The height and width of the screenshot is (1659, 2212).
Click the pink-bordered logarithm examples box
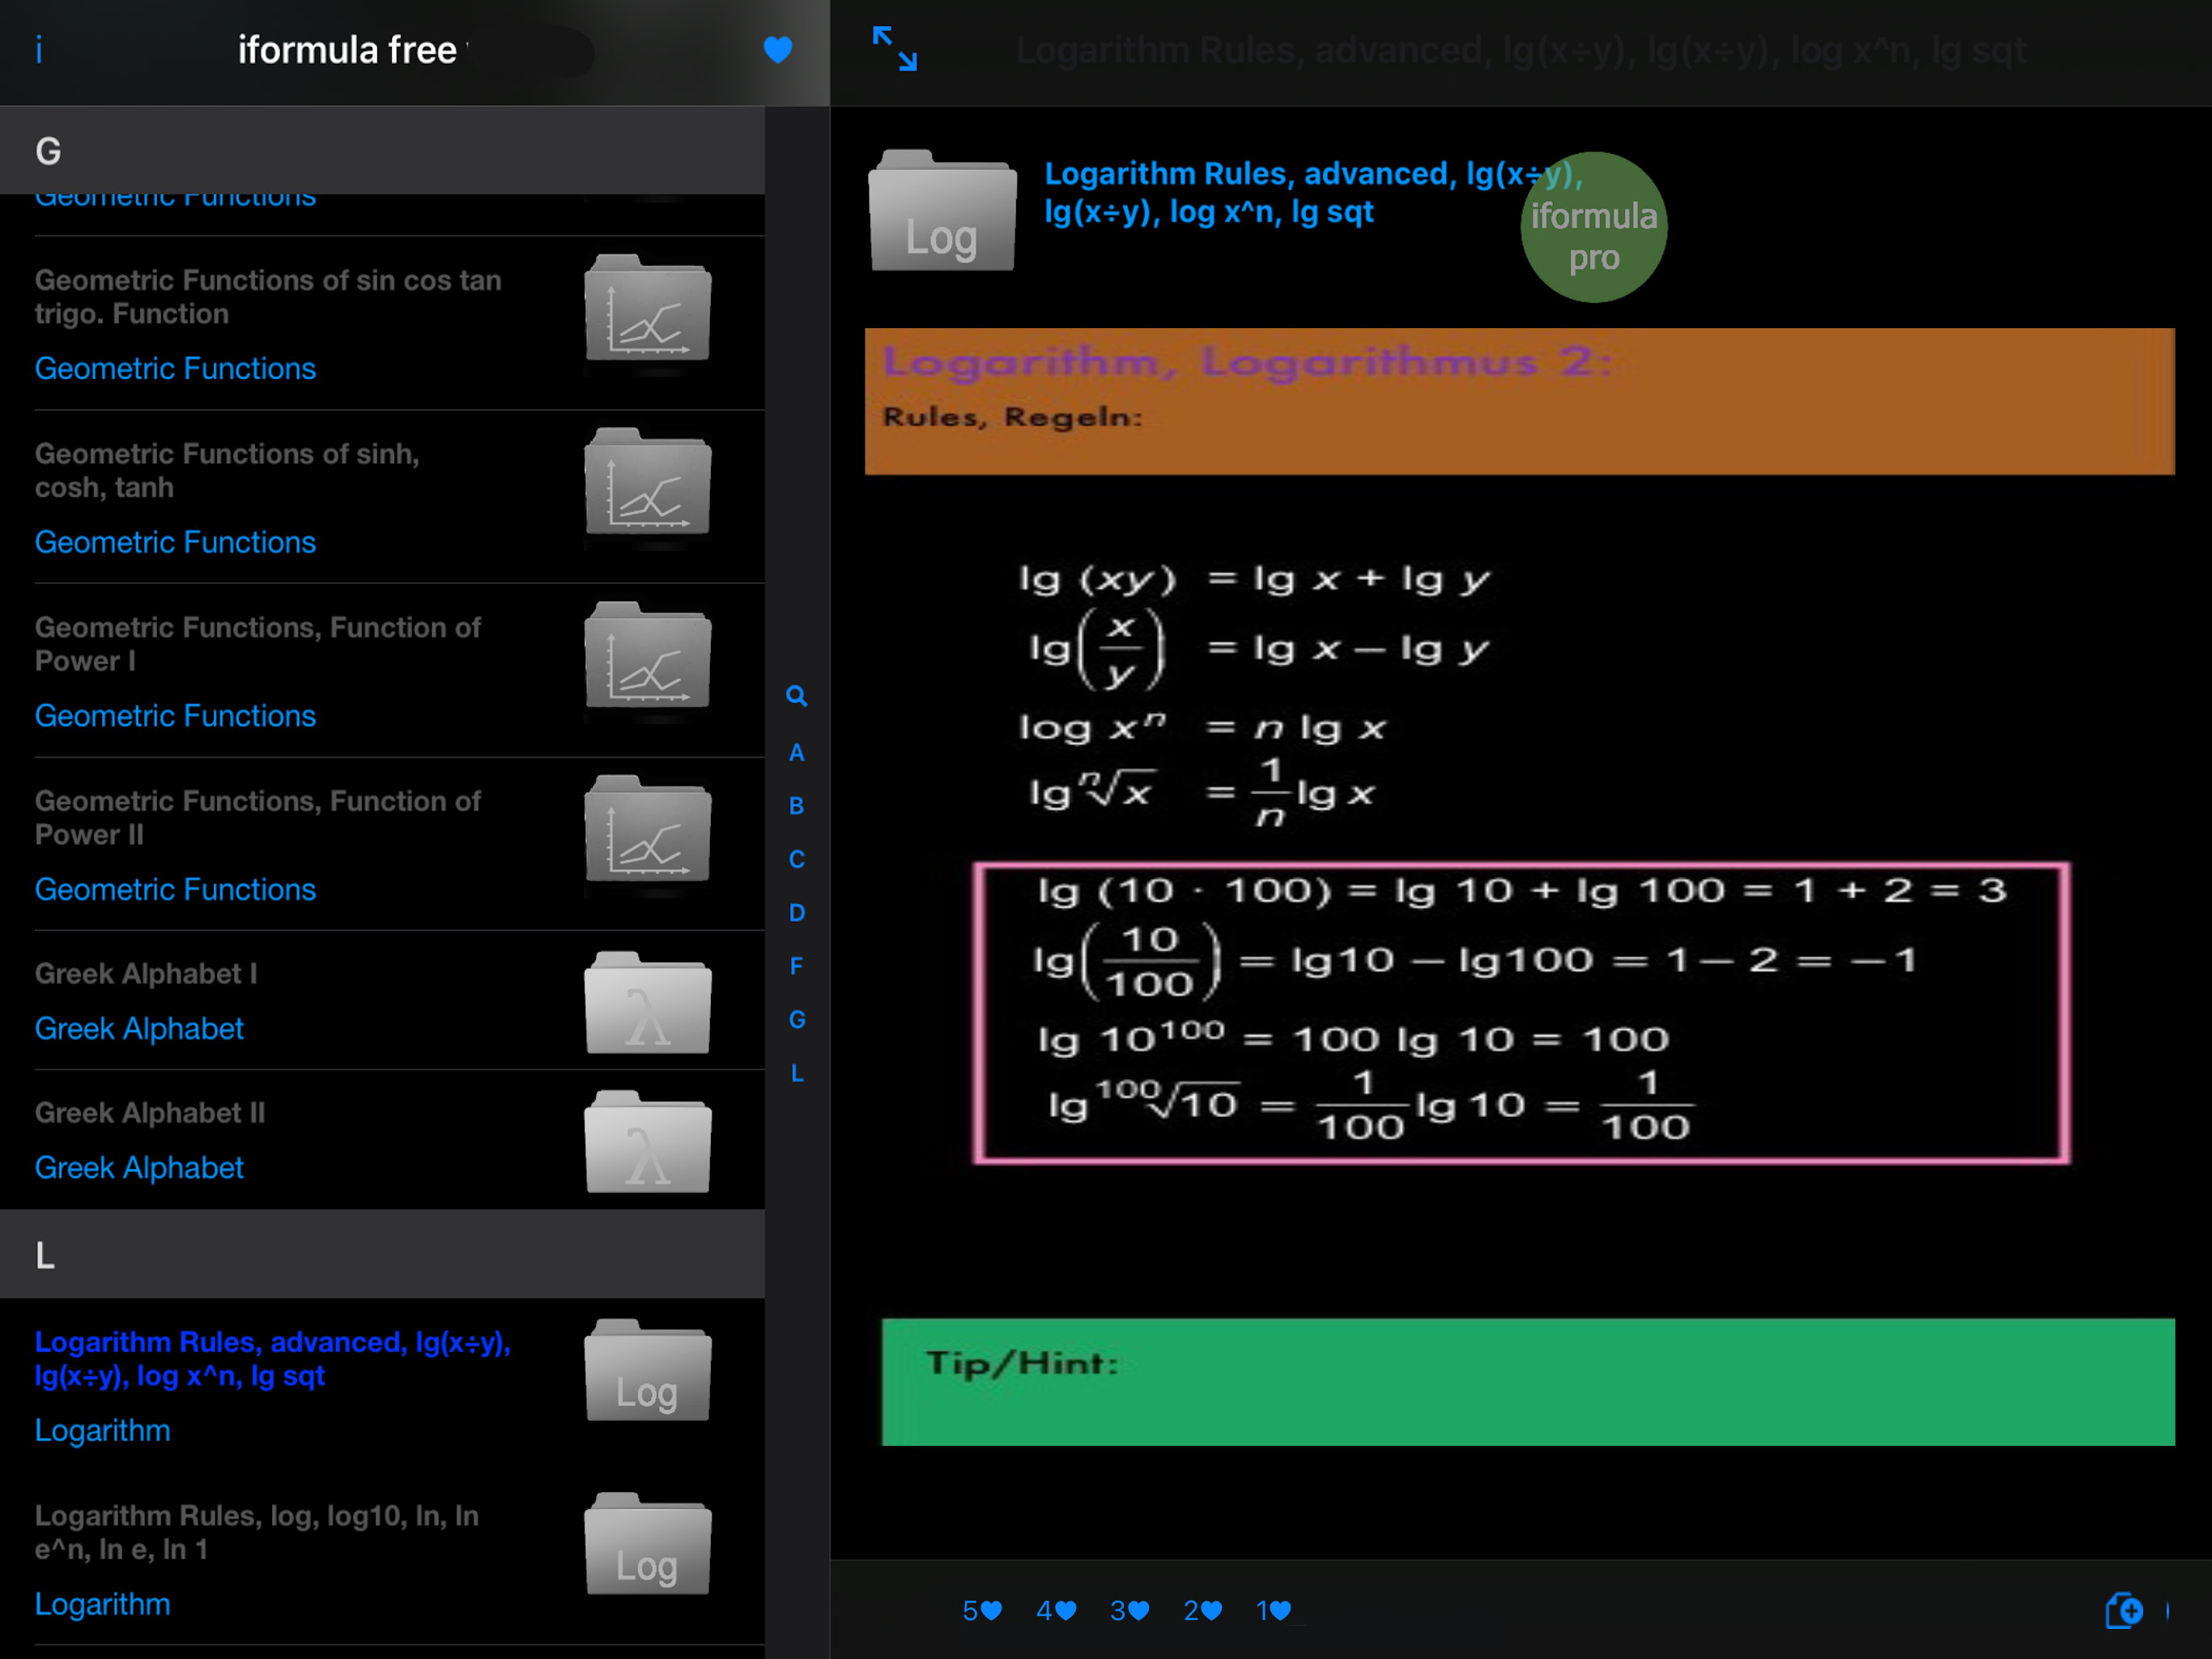click(1520, 1012)
